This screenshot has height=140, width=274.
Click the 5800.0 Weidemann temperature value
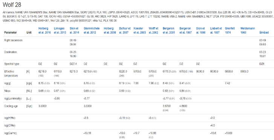(245, 71)
